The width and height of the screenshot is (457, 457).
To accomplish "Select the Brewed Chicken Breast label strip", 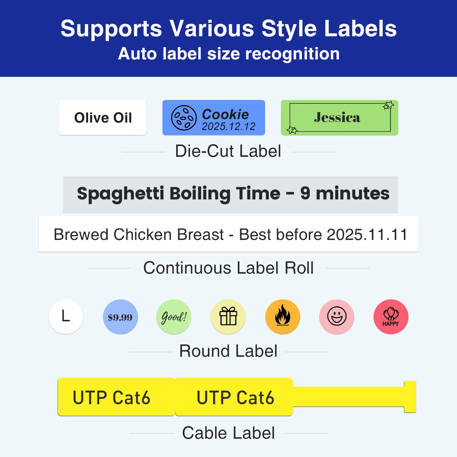I will [x=228, y=234].
